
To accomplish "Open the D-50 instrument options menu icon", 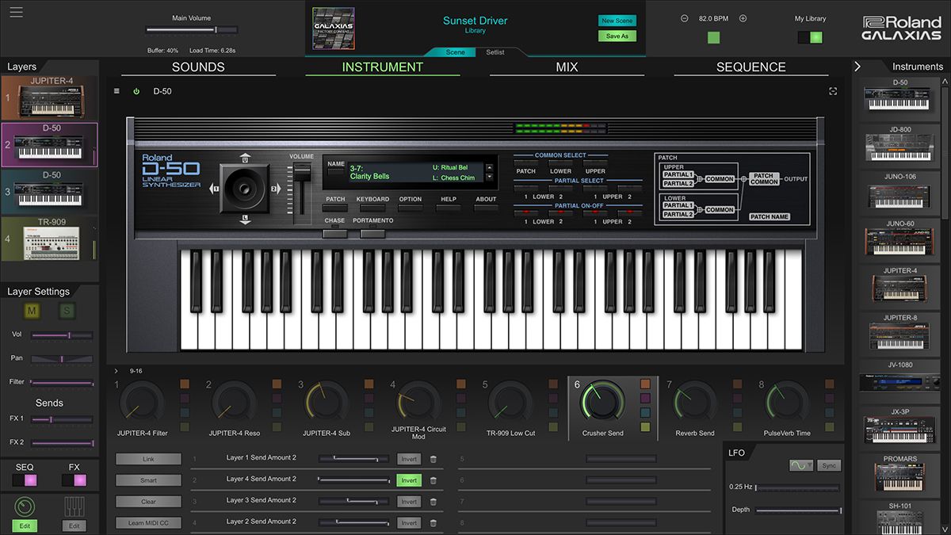I will [117, 91].
